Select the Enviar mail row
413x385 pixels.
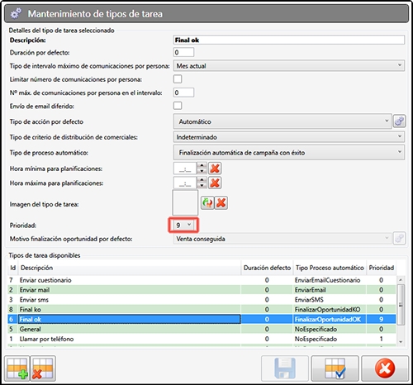202,290
